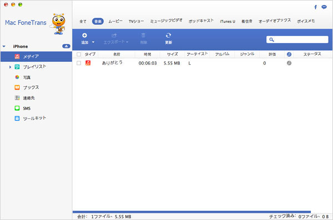Collapse the iPhone device tree

[4, 46]
